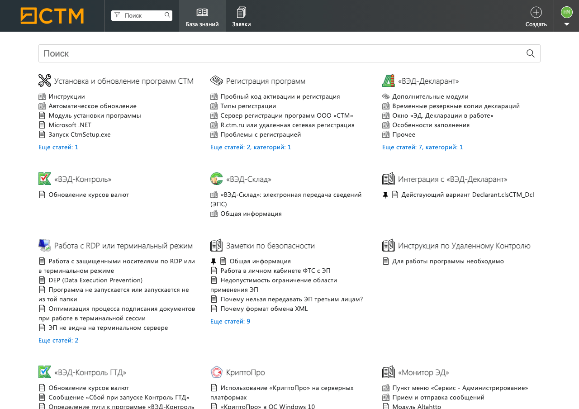The image size is (579, 409).
Task: Open the «ВЭД-Склад» category heading
Action: click(249, 179)
